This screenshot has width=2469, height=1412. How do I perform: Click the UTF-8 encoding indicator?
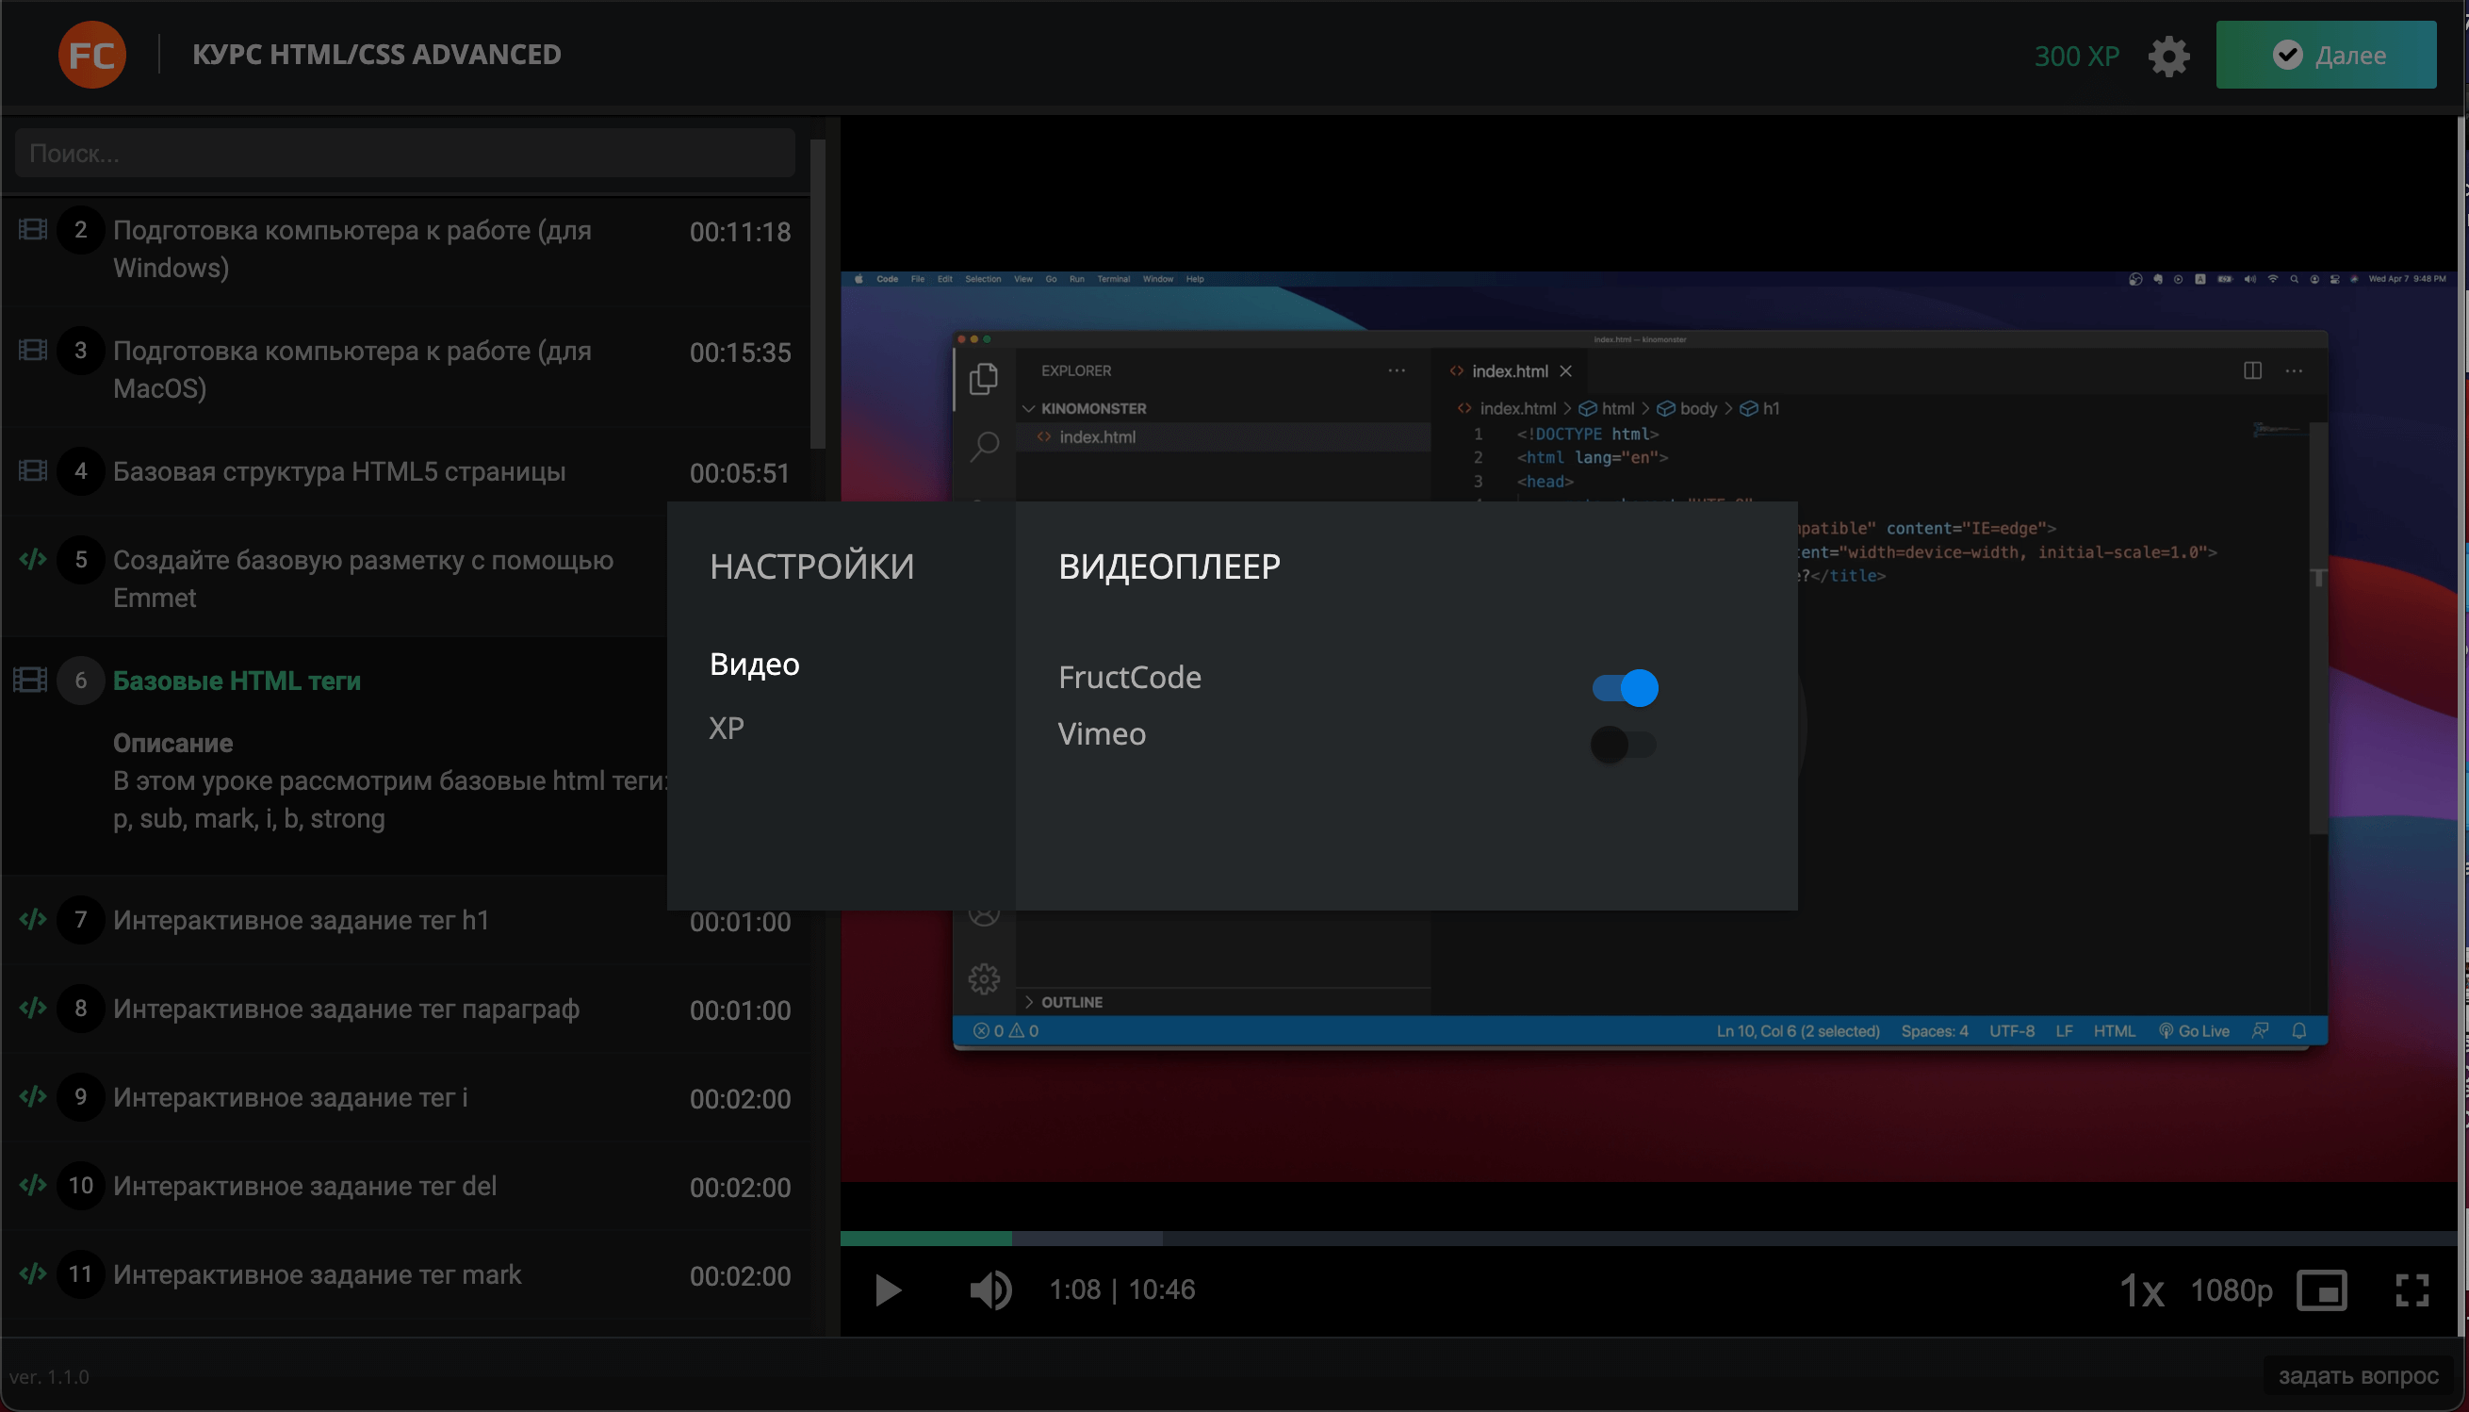pos(2011,1031)
